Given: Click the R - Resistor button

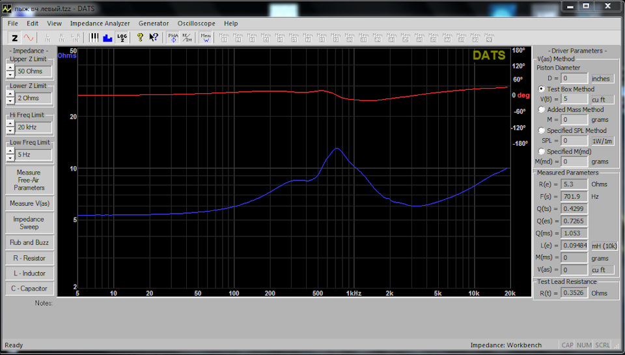Looking at the screenshot, I should point(29,258).
